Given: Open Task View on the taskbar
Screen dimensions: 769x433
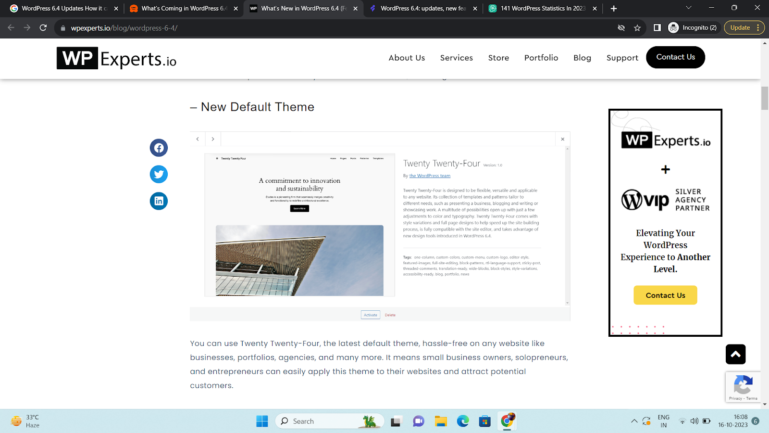Looking at the screenshot, I should pos(396,421).
